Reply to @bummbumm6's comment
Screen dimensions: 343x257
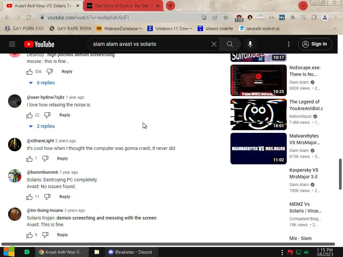pyautogui.click(x=65, y=197)
